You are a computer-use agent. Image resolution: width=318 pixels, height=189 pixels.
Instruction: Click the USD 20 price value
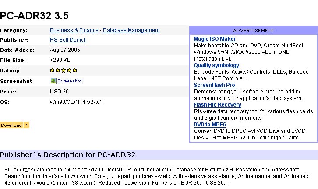click(x=59, y=92)
